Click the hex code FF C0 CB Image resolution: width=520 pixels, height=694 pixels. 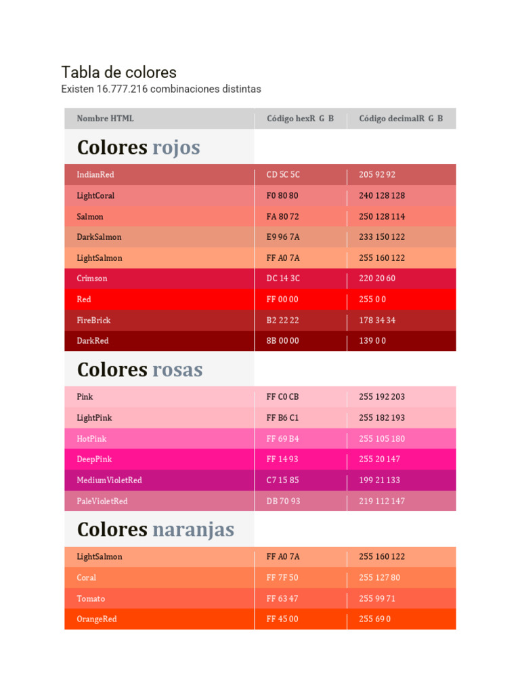pyautogui.click(x=282, y=397)
